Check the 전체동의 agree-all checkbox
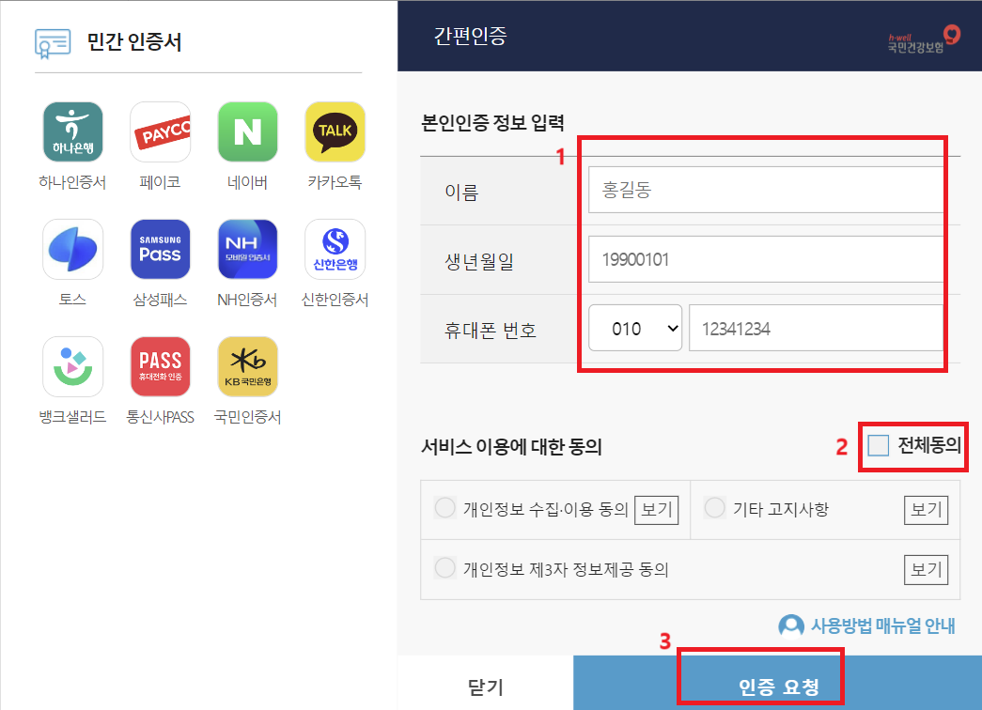 pos(878,445)
